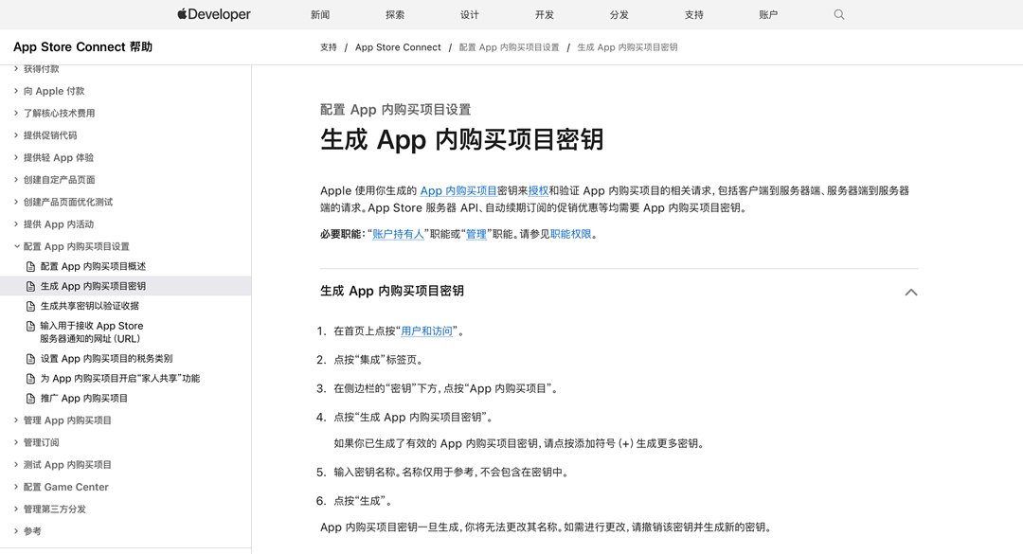Open the 开发 menu in top navigation
The width and height of the screenshot is (1023, 554).
(544, 14)
